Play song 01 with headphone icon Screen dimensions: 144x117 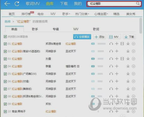point(111,44)
